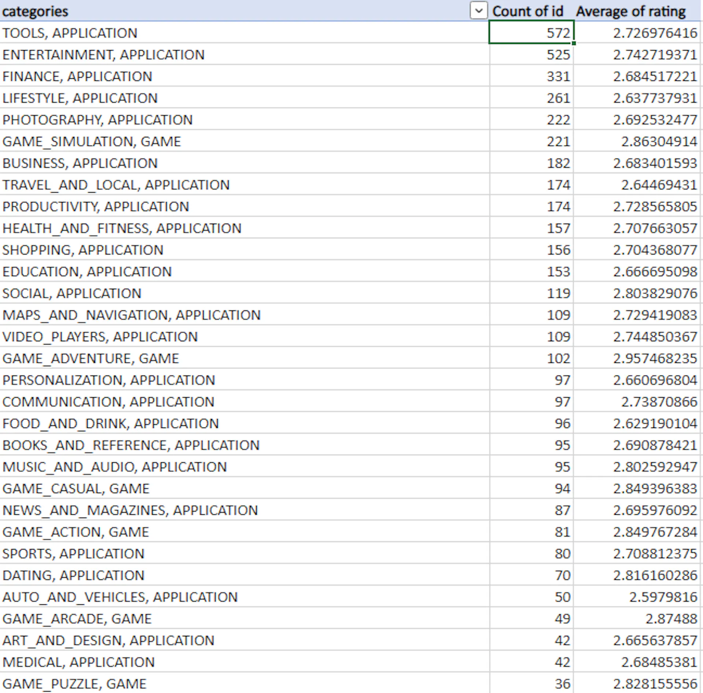Select the 'LIFESTYLE, APPLICATION' cell
Image resolution: width=703 pixels, height=693 pixels.
[x=245, y=98]
